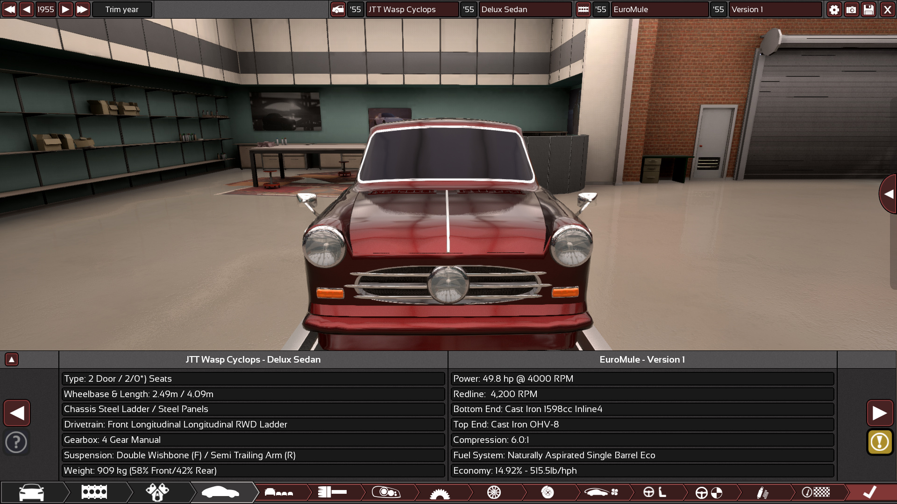Open the headlight fixtures tab
This screenshot has width=897, height=504.
(x=386, y=492)
